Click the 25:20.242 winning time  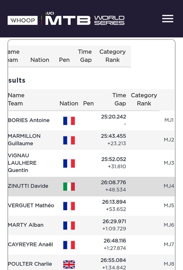(x=114, y=117)
